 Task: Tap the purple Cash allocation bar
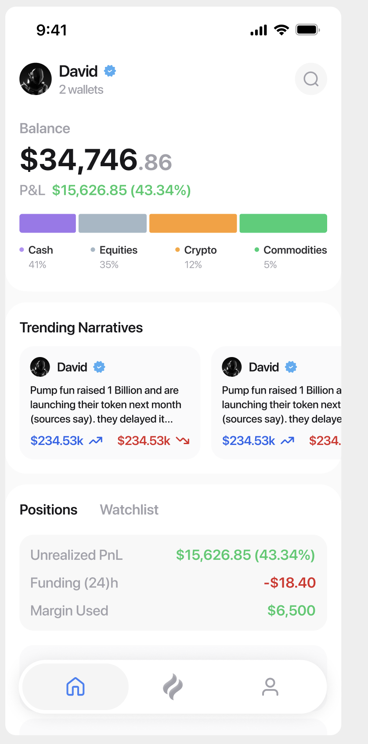click(x=47, y=223)
